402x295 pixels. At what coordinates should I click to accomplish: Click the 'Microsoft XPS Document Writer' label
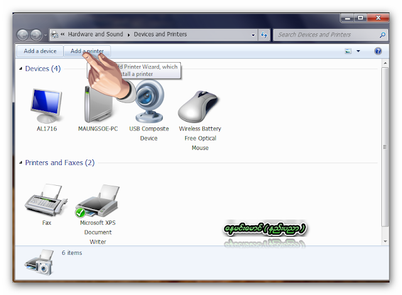pyautogui.click(x=98, y=232)
